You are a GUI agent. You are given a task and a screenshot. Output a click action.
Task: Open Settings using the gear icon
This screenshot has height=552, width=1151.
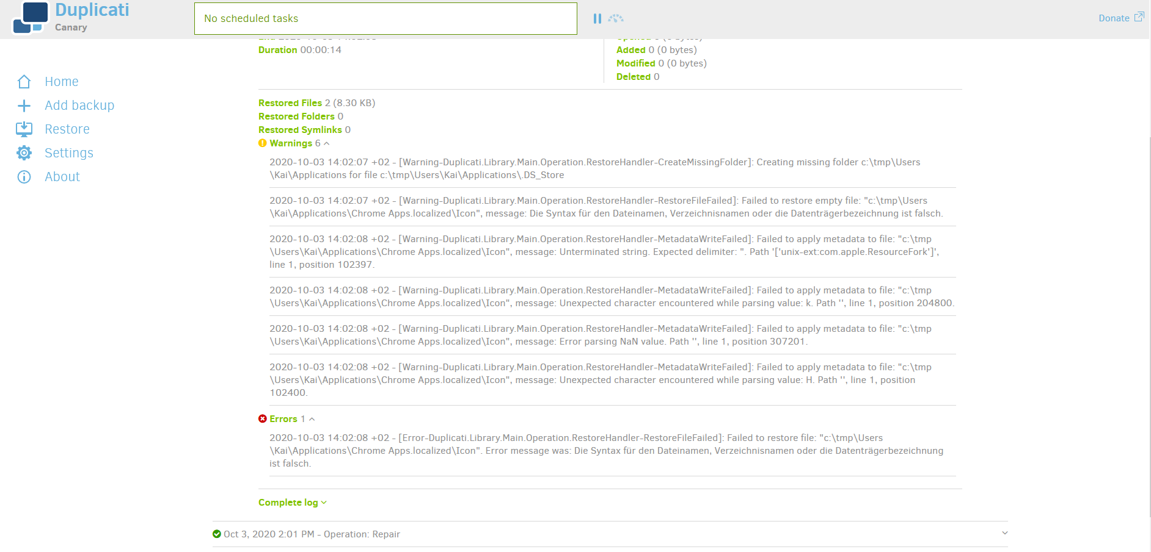[x=24, y=152]
